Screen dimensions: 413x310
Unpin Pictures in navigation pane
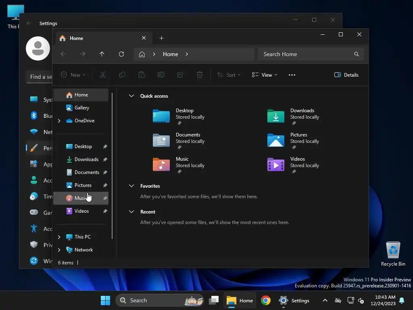click(105, 185)
